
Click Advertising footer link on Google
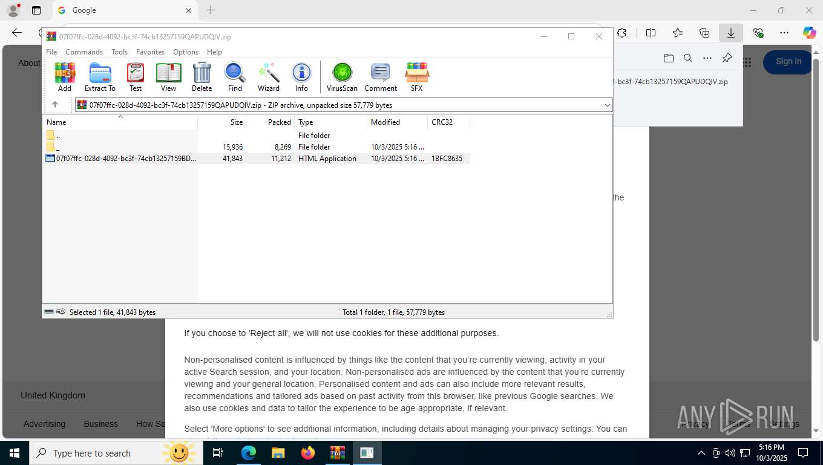tap(44, 424)
